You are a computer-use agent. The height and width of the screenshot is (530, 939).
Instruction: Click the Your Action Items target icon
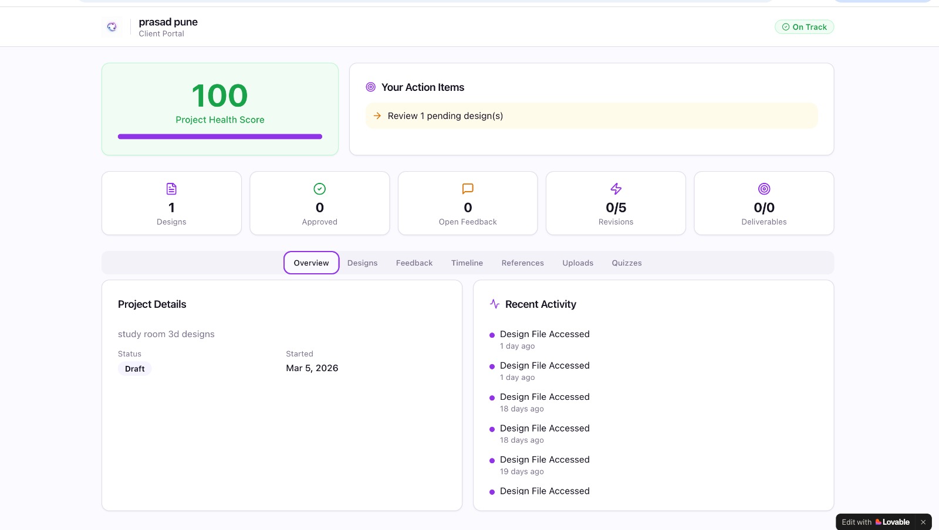point(370,87)
